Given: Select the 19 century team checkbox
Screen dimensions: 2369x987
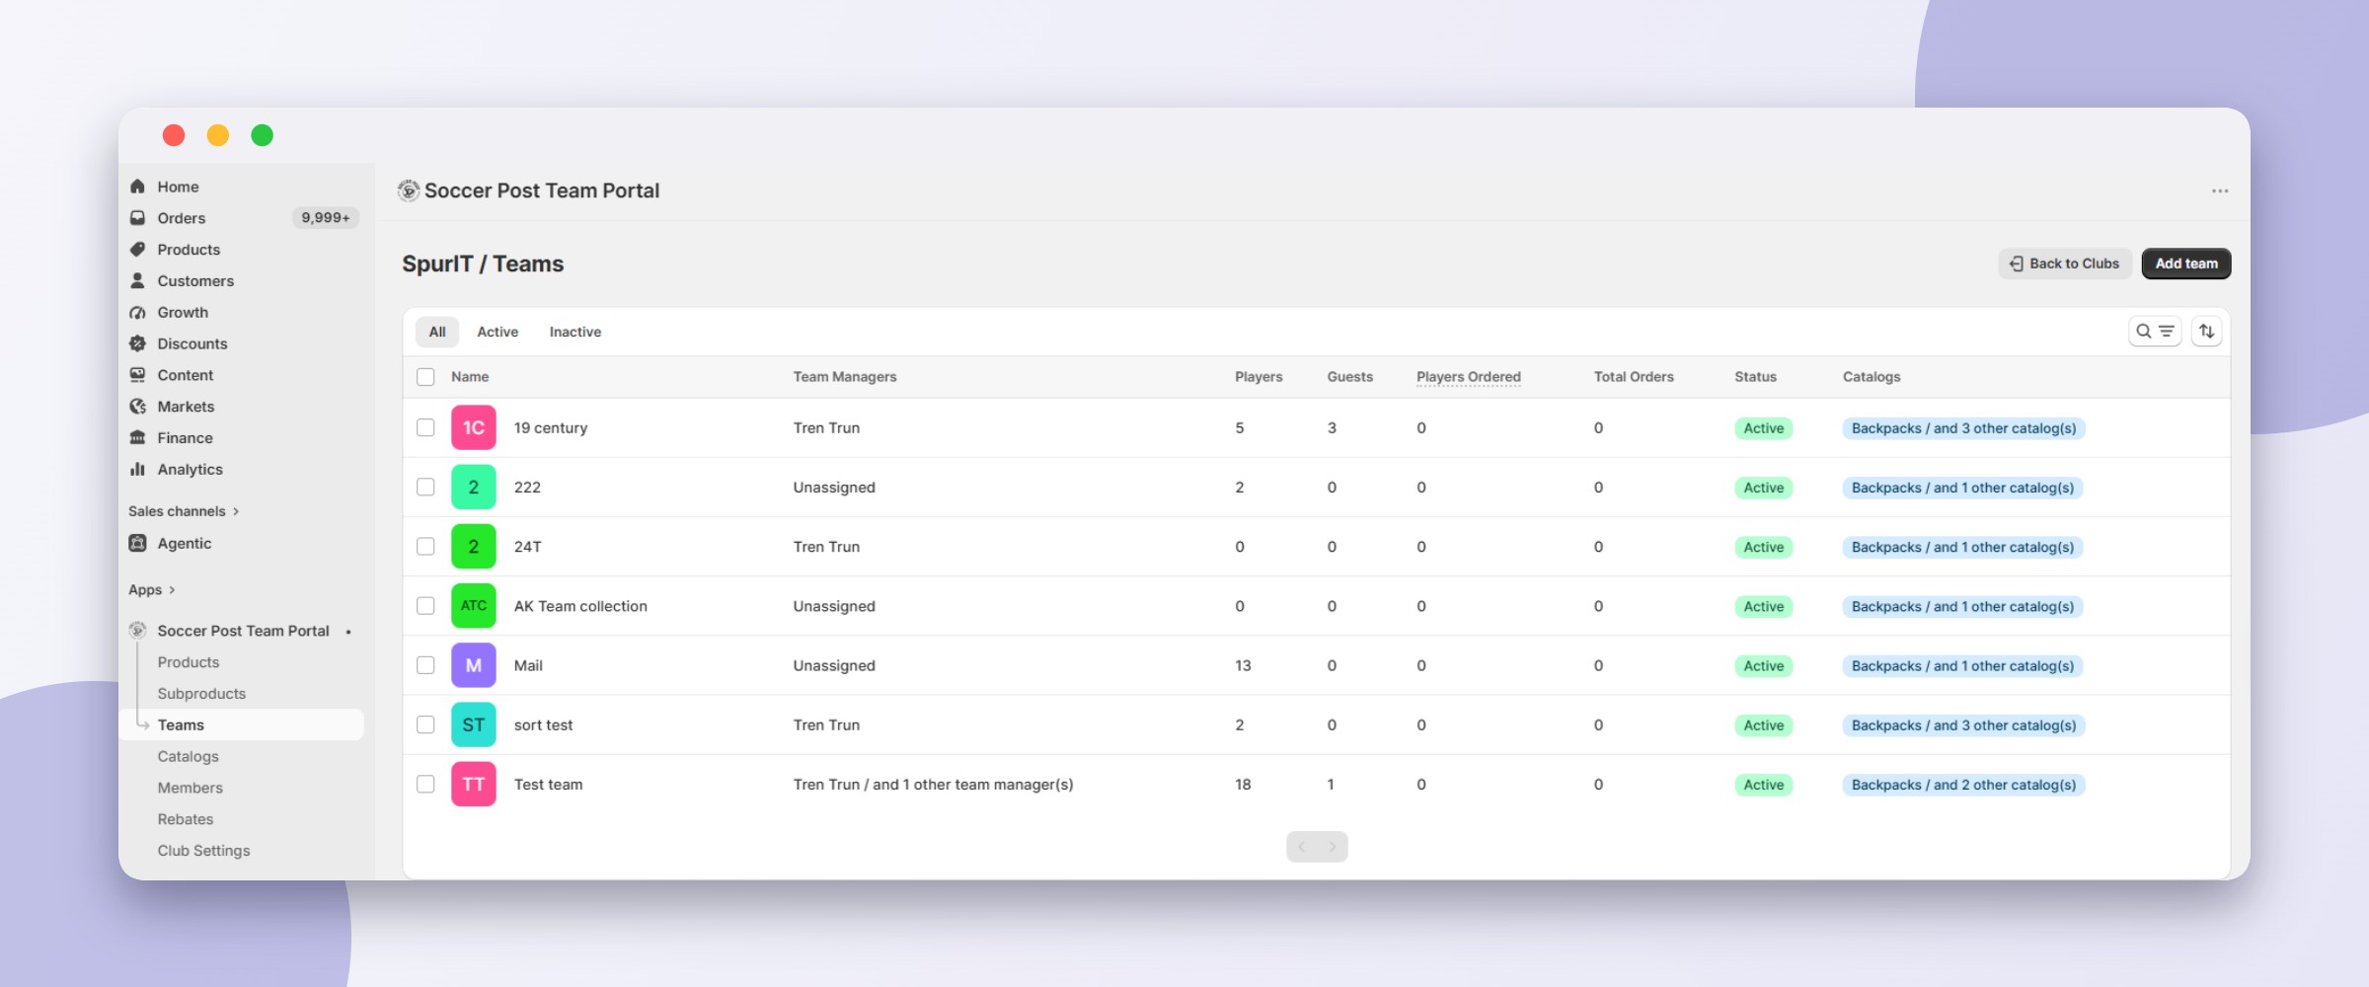Looking at the screenshot, I should point(425,427).
